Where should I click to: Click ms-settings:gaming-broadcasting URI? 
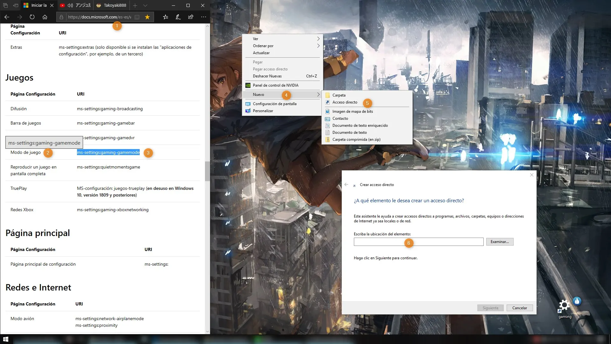tap(110, 109)
